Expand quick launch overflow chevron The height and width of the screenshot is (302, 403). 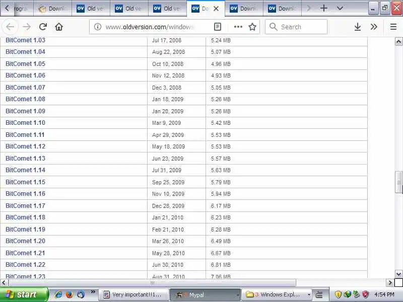pos(93,292)
